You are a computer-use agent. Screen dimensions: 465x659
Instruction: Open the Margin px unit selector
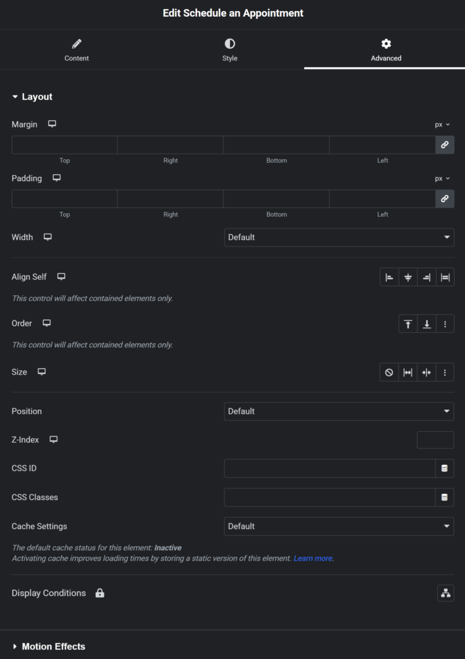pyautogui.click(x=442, y=124)
